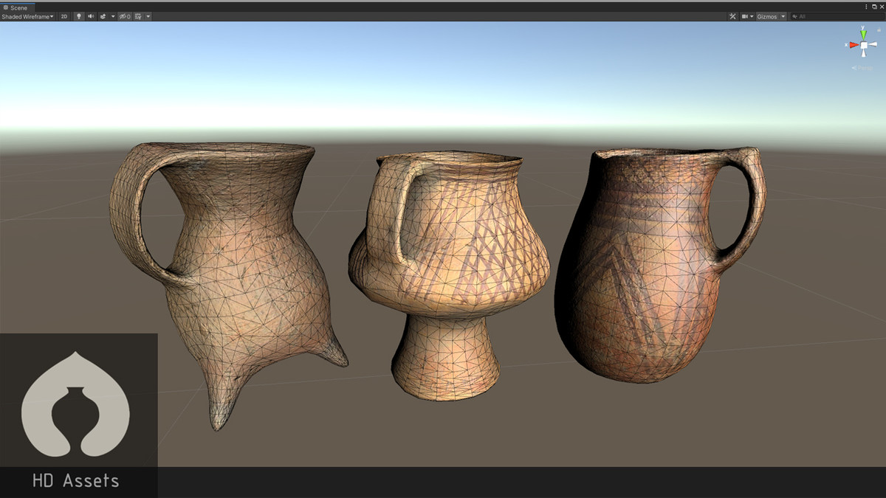Toggle the scene audio speaker icon
Image resolution: width=886 pixels, height=498 pixels.
pos(90,15)
